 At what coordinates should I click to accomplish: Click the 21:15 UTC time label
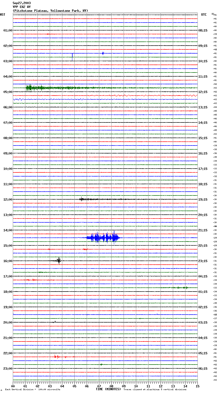[203, 230]
